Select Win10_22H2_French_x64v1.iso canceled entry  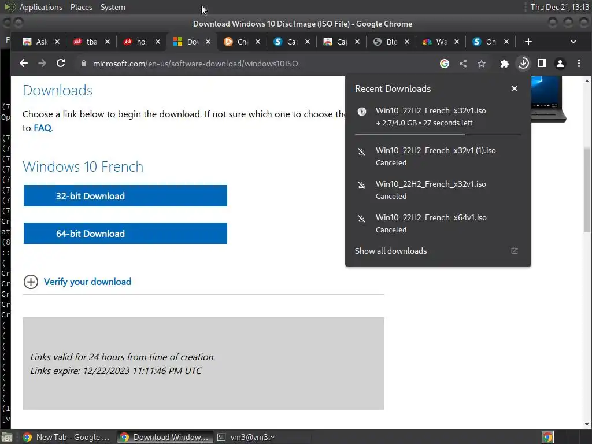coord(438,224)
